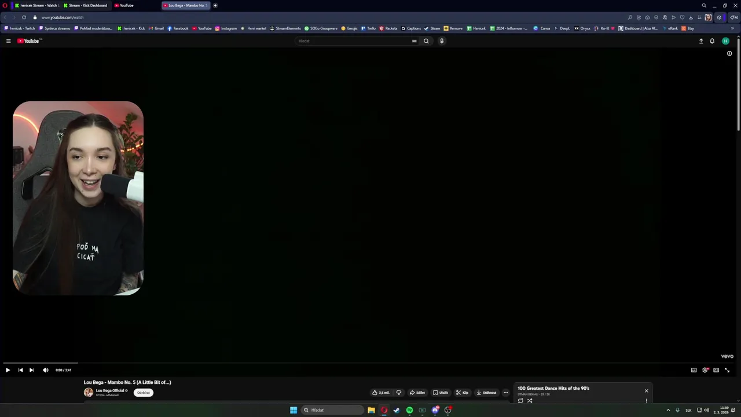741x417 pixels.
Task: Open the Trello bookmark
Action: [368, 28]
